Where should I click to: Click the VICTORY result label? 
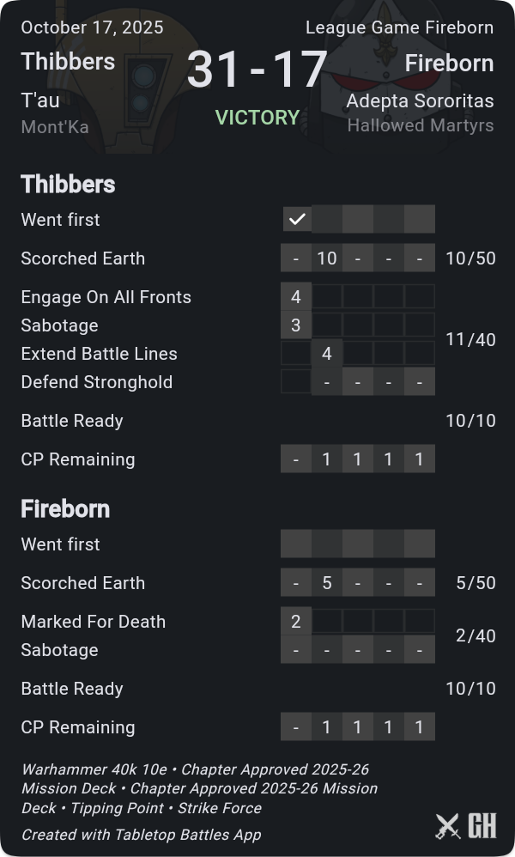(257, 118)
